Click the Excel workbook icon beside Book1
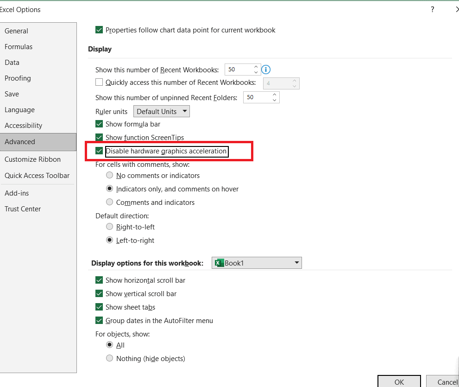Image resolution: width=459 pixels, height=387 pixels. tap(219, 263)
